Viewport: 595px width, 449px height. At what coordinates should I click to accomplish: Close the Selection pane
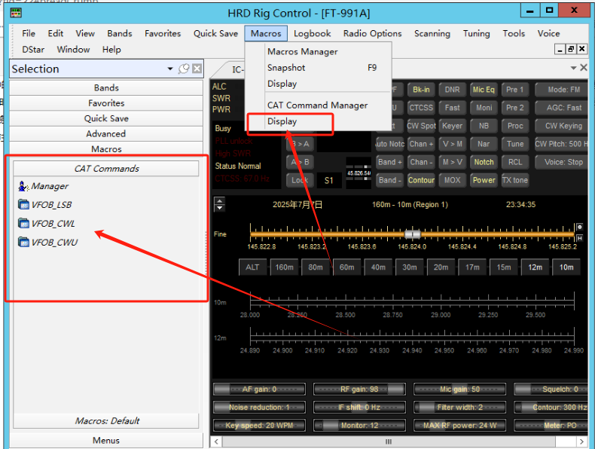197,69
